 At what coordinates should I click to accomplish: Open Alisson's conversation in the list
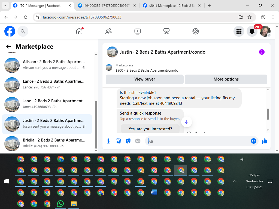click(x=47, y=65)
